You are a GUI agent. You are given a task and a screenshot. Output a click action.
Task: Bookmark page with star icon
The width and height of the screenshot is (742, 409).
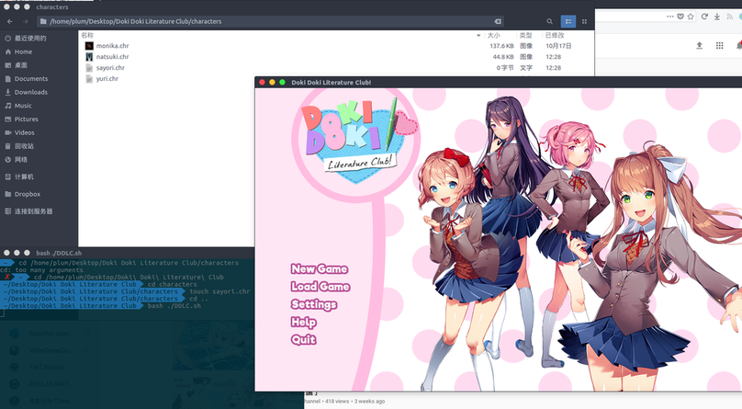691,17
